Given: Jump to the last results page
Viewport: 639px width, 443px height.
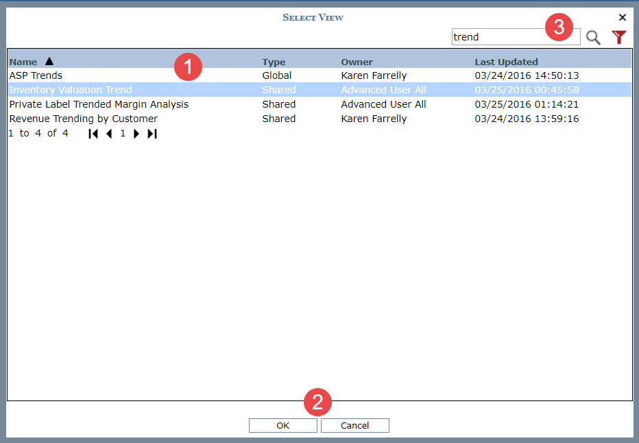Looking at the screenshot, I should (x=152, y=134).
